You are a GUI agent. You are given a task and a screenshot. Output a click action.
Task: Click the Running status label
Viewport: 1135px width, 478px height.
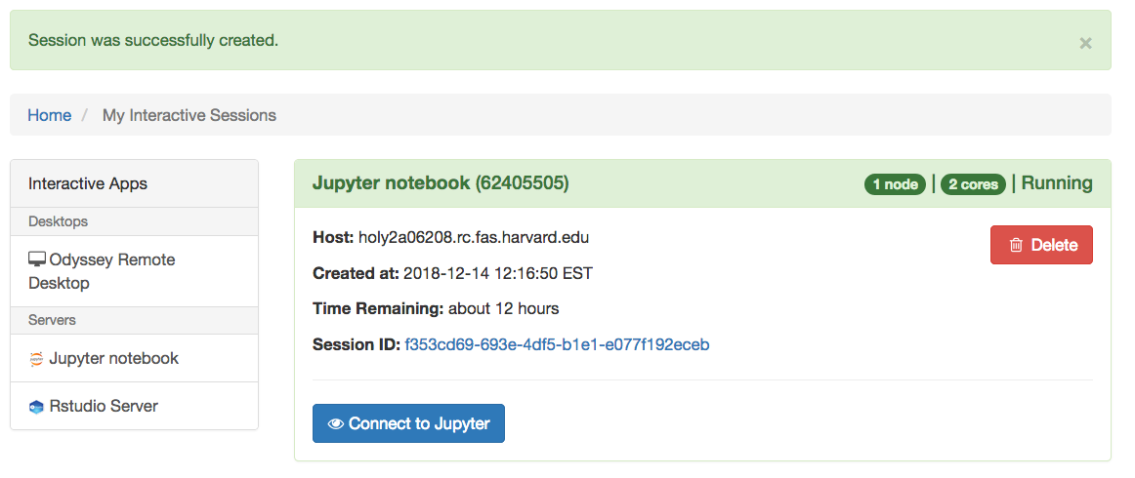(1057, 183)
